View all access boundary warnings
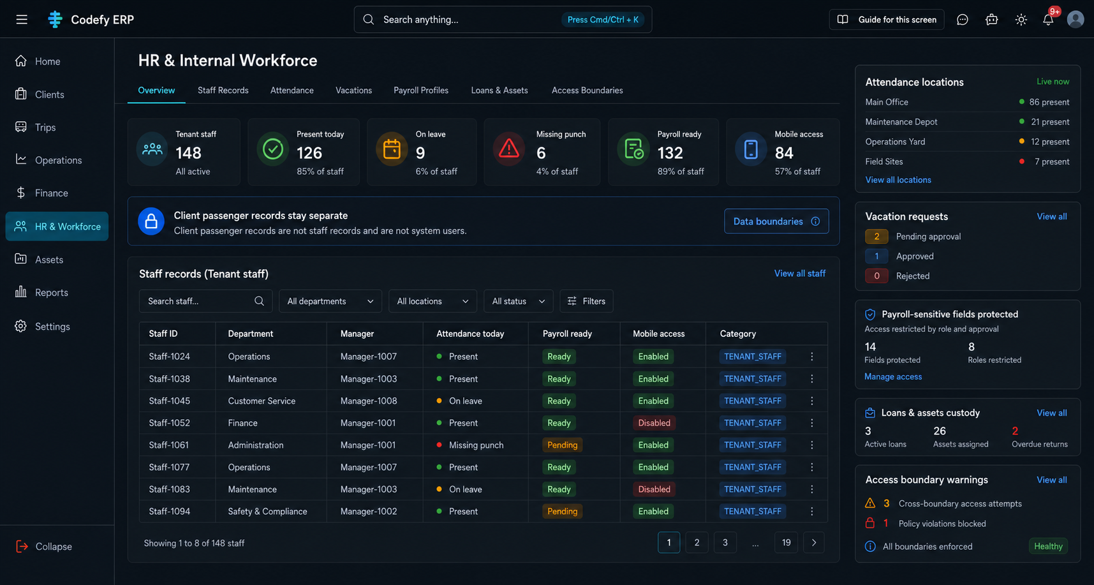 [1052, 480]
